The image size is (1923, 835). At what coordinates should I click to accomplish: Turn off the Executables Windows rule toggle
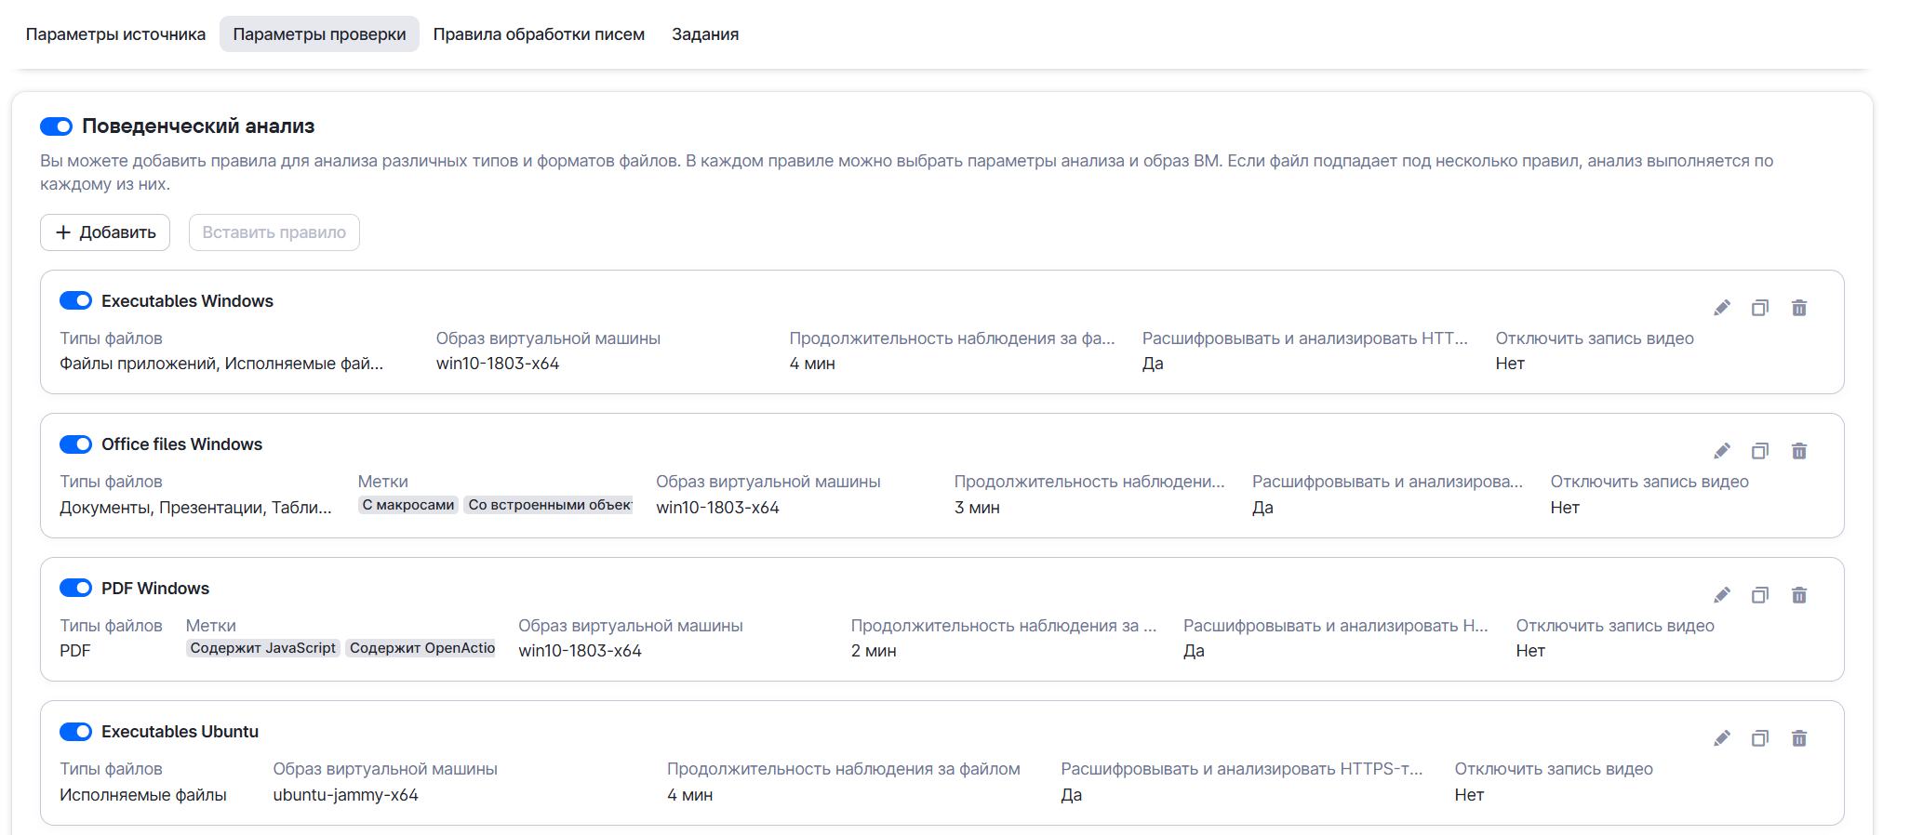click(76, 300)
